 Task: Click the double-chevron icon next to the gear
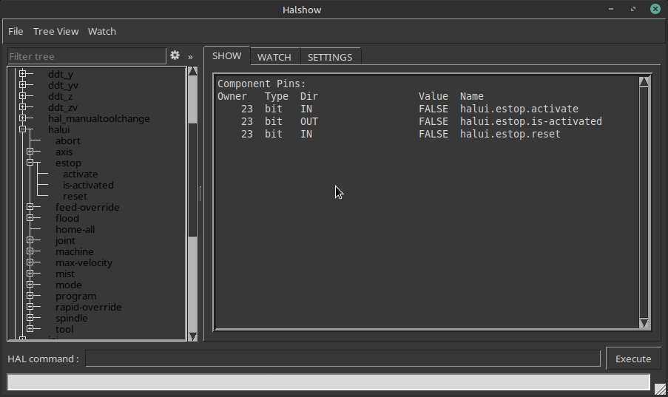(190, 57)
